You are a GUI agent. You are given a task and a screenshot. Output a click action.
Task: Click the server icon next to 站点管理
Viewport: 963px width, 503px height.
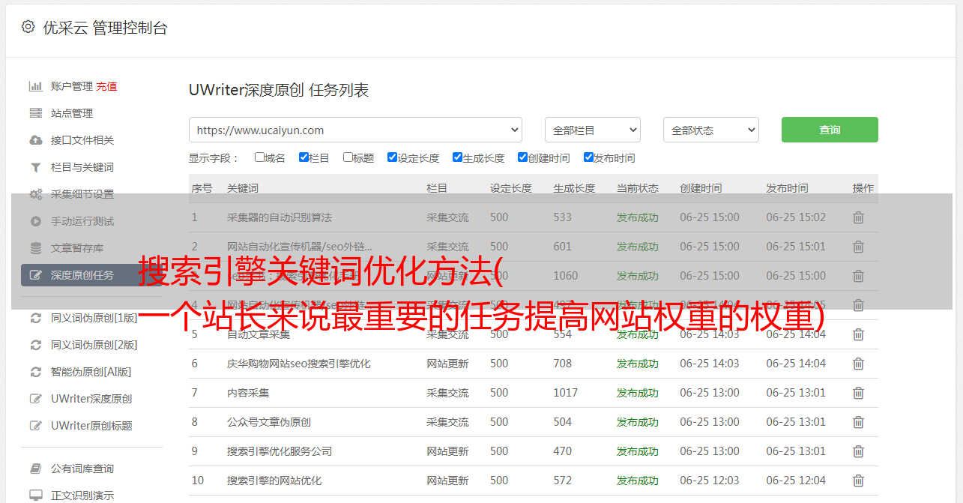[x=35, y=113]
